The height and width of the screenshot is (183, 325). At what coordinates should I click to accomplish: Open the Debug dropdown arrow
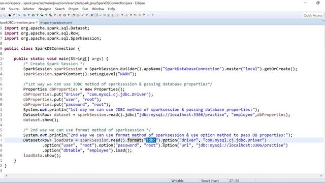pyautogui.click(x=28, y=15)
